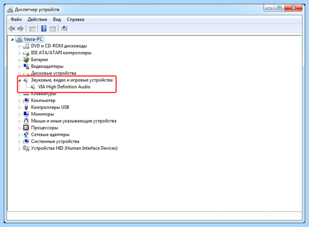Screen dimensions: 309x227
Task: Collapse the Vassa-PC root node
Action: [x=12, y=40]
